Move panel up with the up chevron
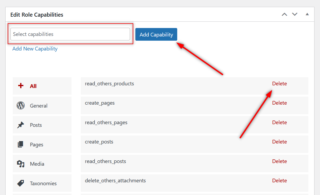 click(284, 14)
